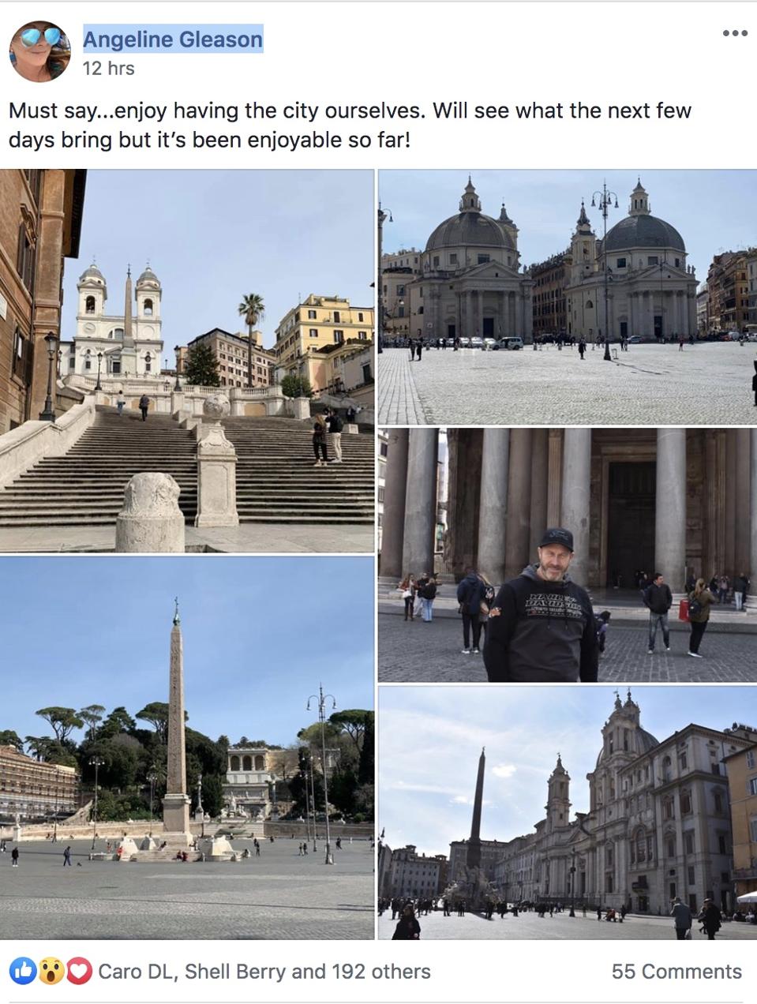Click the Wow reaction emoji icon
757x1004 pixels.
pyautogui.click(x=51, y=971)
